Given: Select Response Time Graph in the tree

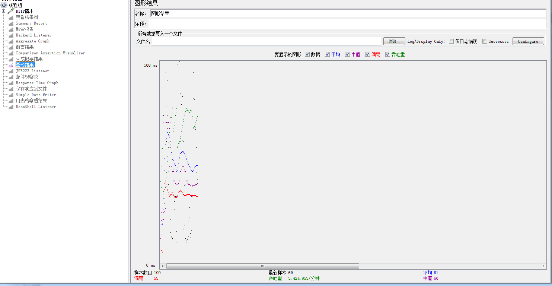Looking at the screenshot, I should tap(37, 83).
